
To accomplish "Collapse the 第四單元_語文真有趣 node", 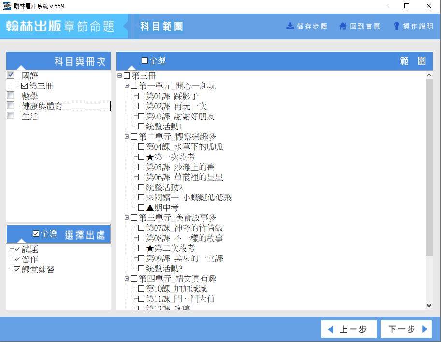I will coord(127,278).
